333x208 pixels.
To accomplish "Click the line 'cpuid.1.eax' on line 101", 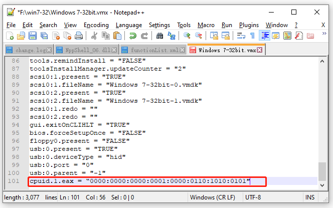I will tap(140, 181).
